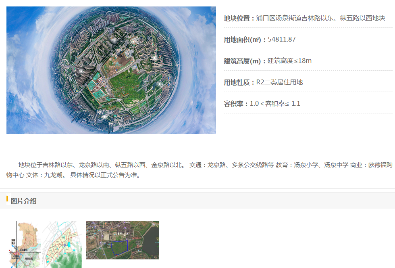Select the 建筑高度≤18m value text

[289, 61]
